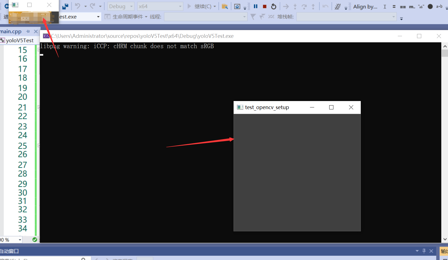Click the zigzag thread icon next to 堆栈帧
The height and width of the screenshot is (260, 448).
coord(271,17)
